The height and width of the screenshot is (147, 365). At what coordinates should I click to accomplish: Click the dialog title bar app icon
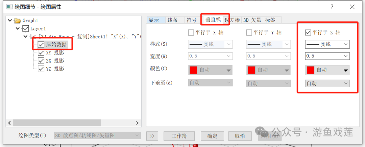coord(9,7)
